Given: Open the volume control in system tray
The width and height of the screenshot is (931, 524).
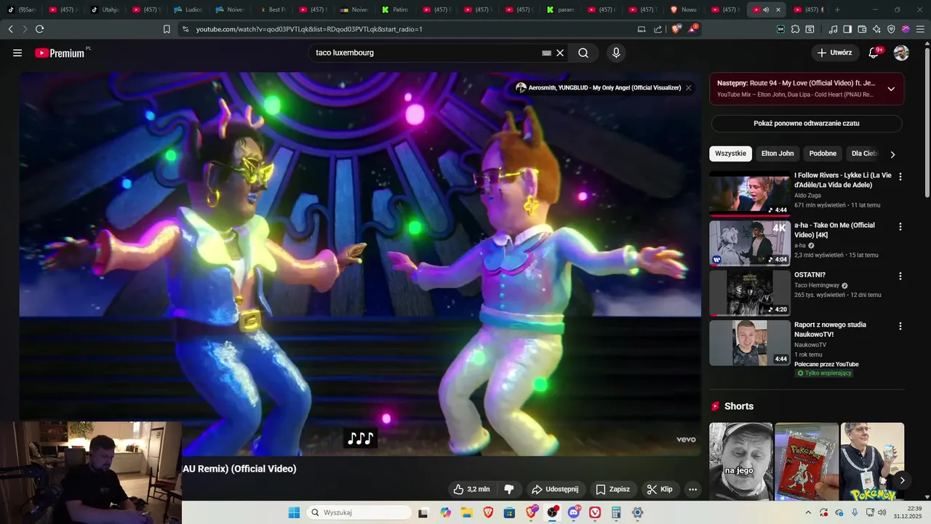Looking at the screenshot, I should click(x=882, y=512).
